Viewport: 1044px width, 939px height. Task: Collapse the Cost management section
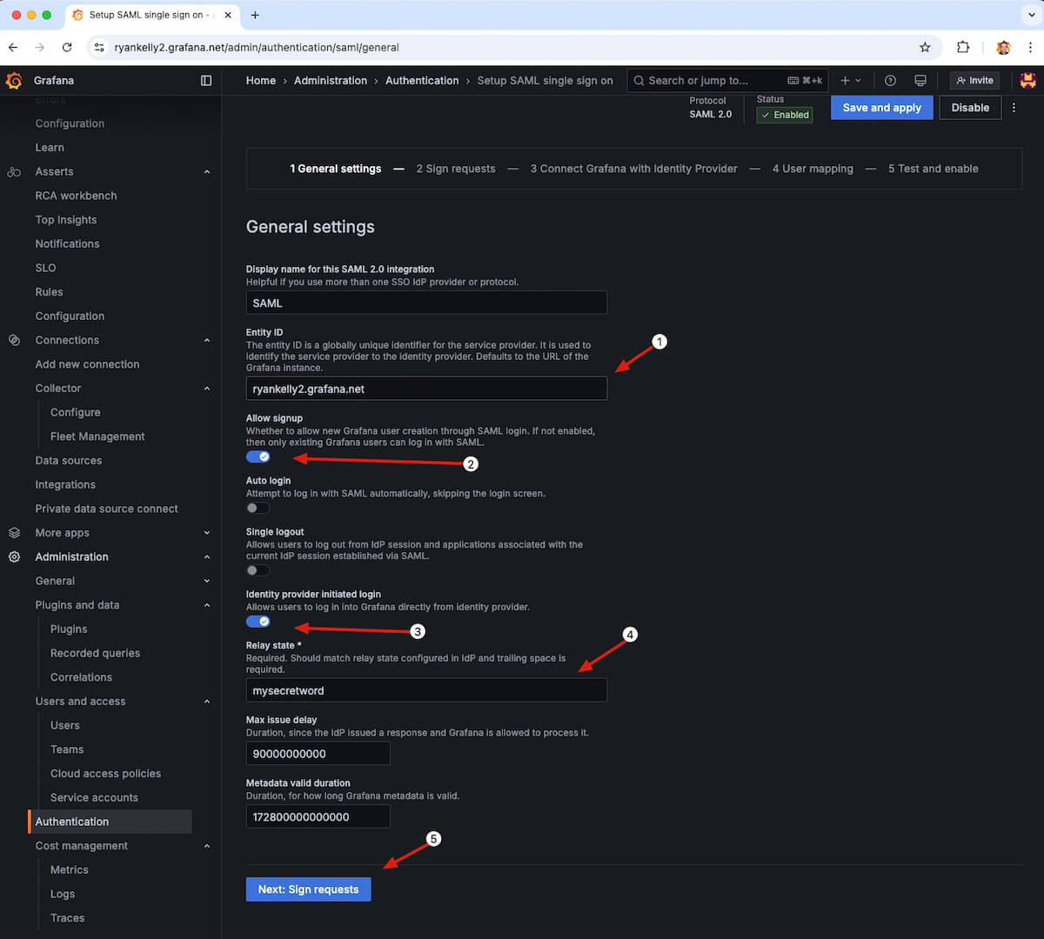[x=207, y=846]
